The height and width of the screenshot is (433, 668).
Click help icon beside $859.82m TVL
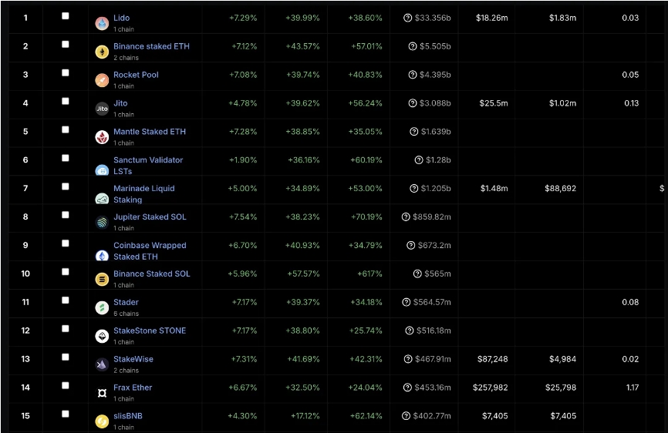point(406,217)
